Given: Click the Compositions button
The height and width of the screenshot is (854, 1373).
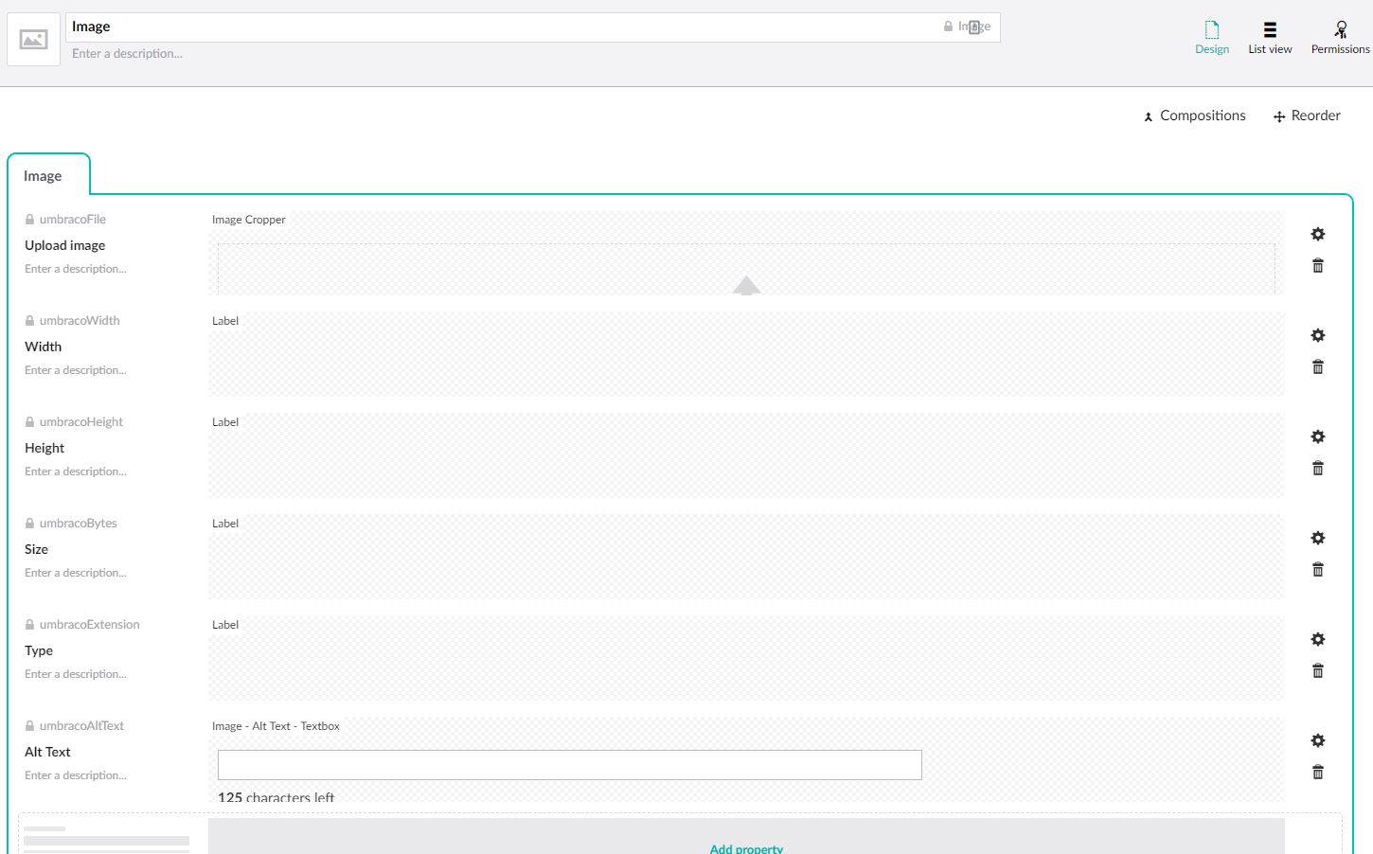Looking at the screenshot, I should [x=1194, y=116].
